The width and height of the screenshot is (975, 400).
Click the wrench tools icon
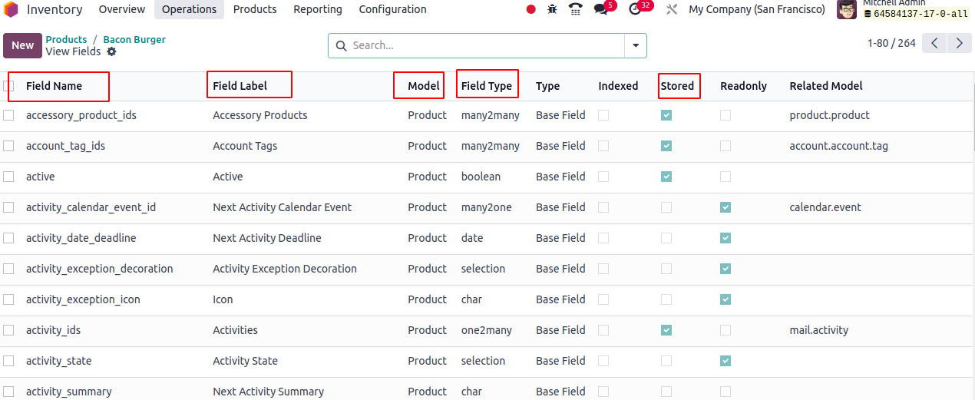[672, 10]
